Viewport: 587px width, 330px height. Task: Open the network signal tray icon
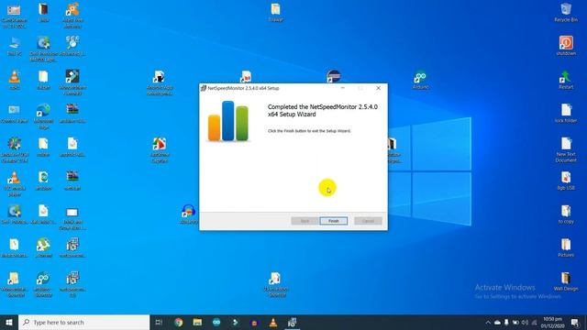tap(534, 322)
